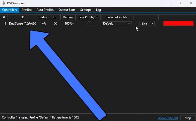
Task: Click the status bar message about Controller 1
Action: click(x=41, y=117)
